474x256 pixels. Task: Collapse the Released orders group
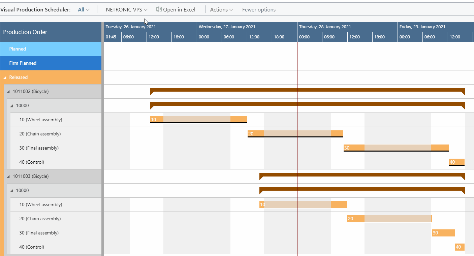(x=5, y=77)
